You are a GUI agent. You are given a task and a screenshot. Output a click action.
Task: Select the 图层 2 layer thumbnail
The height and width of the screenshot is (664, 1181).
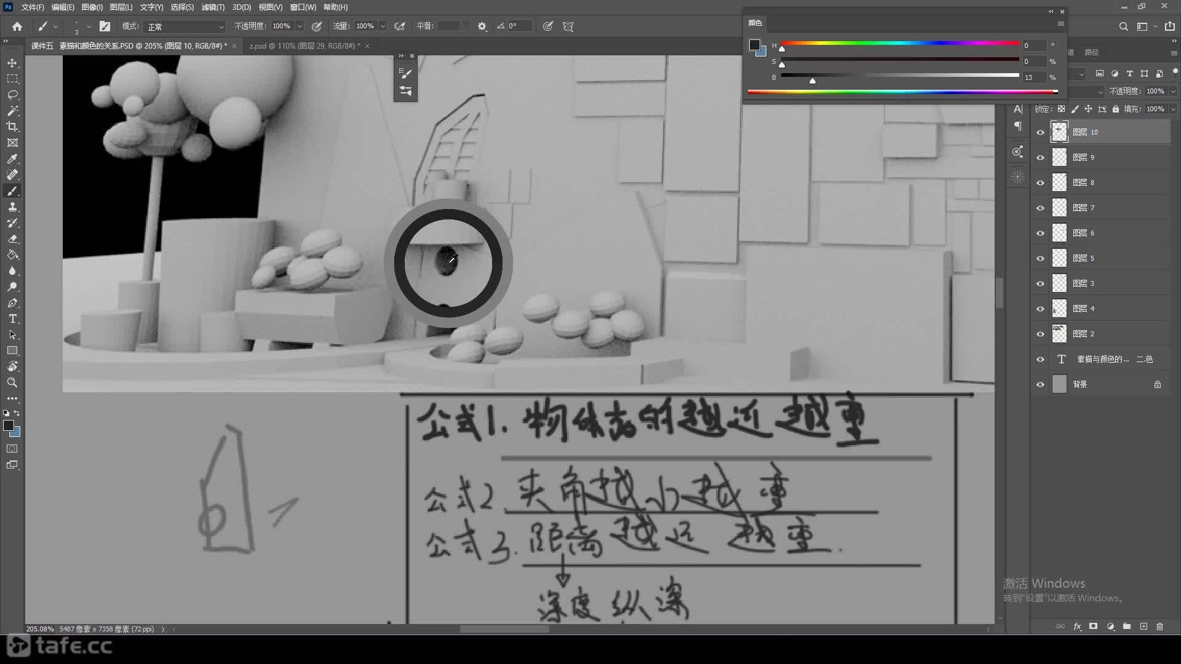click(1059, 334)
